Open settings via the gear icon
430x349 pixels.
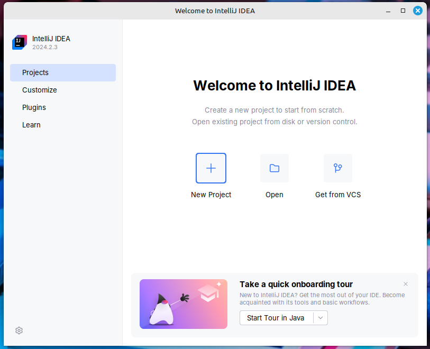pos(19,330)
